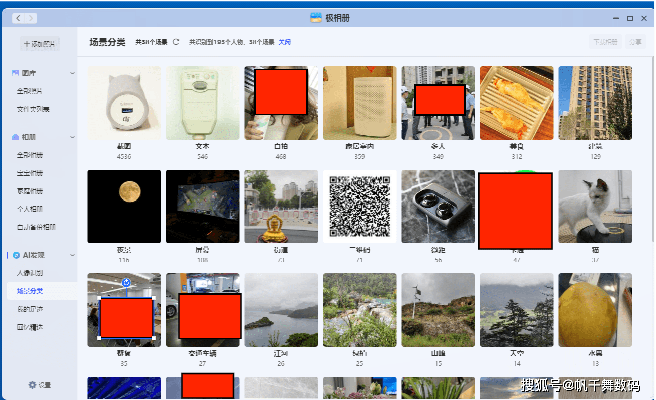Collapse the 相册 section chevron
The height and width of the screenshot is (400, 656).
pos(72,137)
